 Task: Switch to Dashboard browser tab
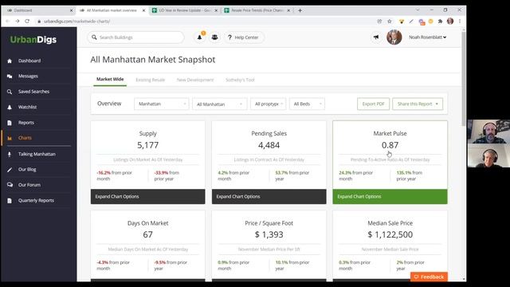[x=39, y=10]
